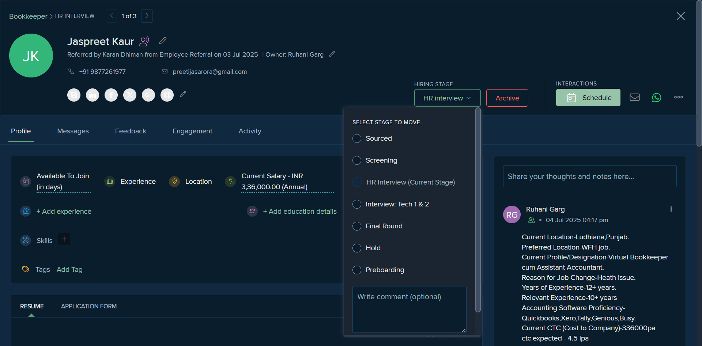The width and height of the screenshot is (702, 346).
Task: Edit candidate name with pencil icon
Action: (163, 41)
